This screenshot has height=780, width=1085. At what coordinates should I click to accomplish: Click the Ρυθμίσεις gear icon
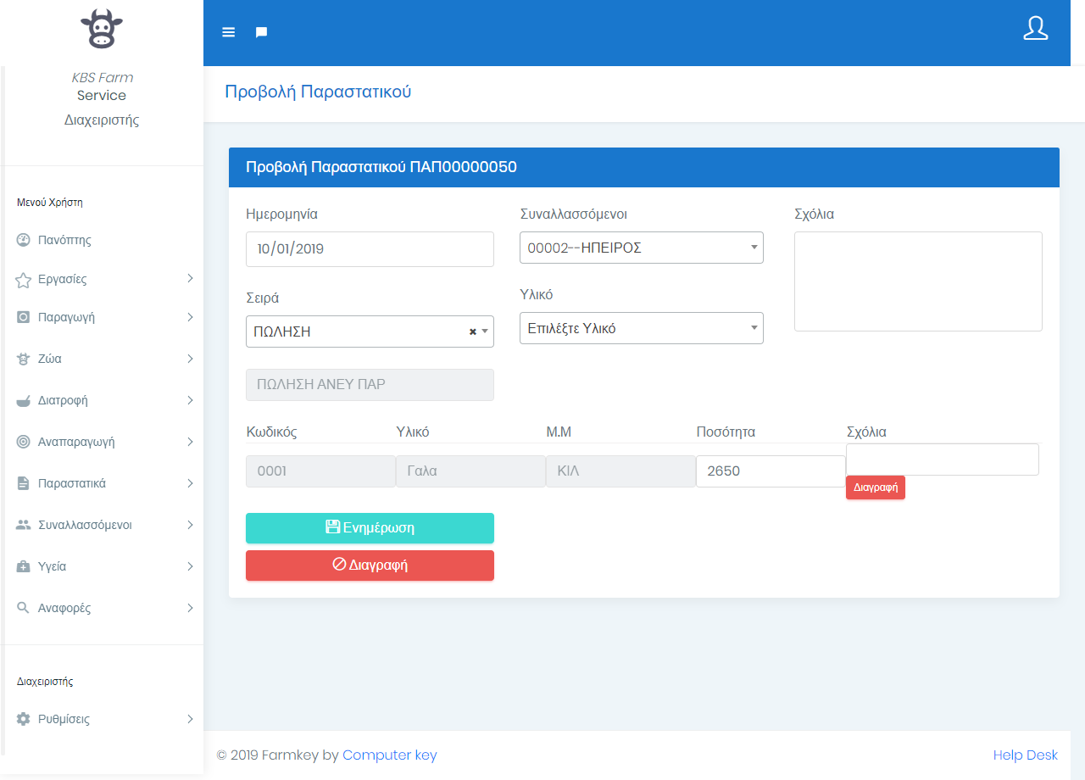24,719
